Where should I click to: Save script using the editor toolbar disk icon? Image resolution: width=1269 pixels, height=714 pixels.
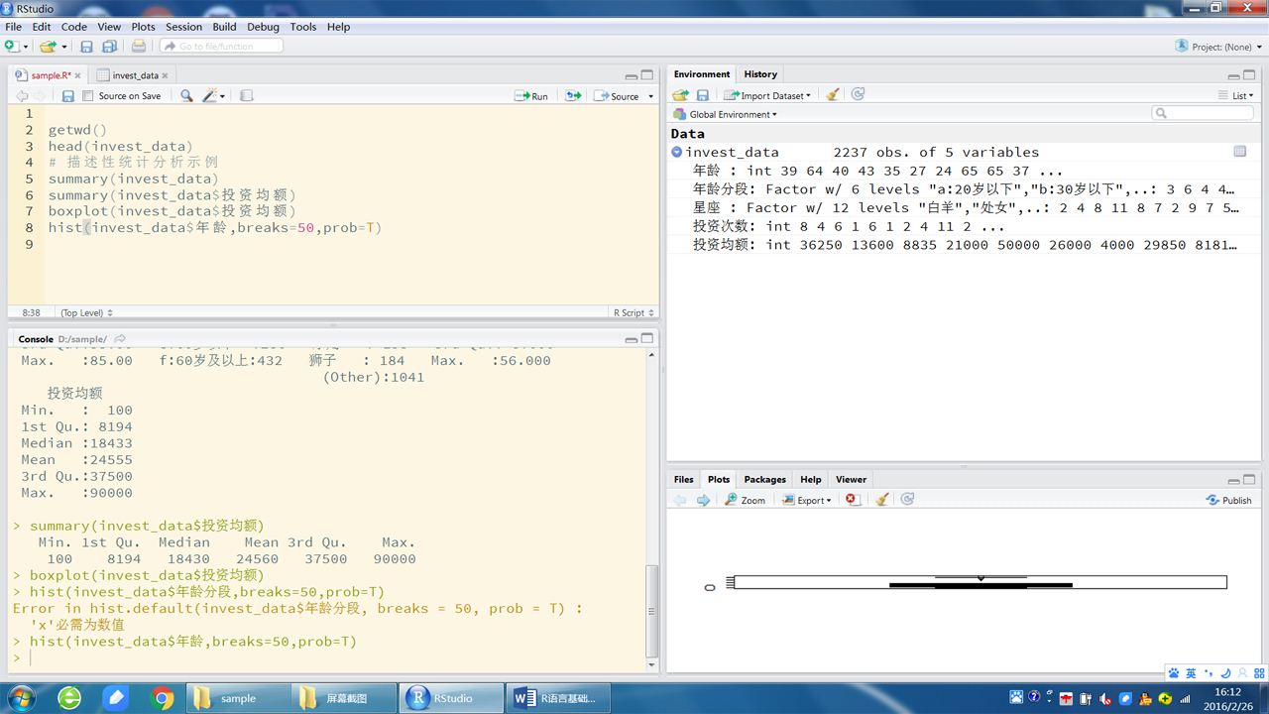67,96
